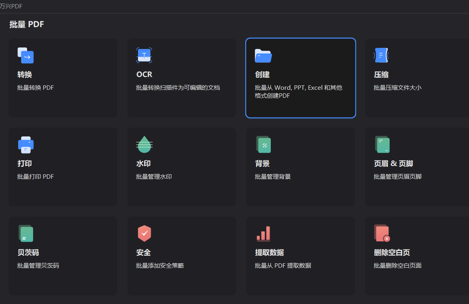Open the 提取数据 data extraction icon
The image size is (469, 304).
263,233
